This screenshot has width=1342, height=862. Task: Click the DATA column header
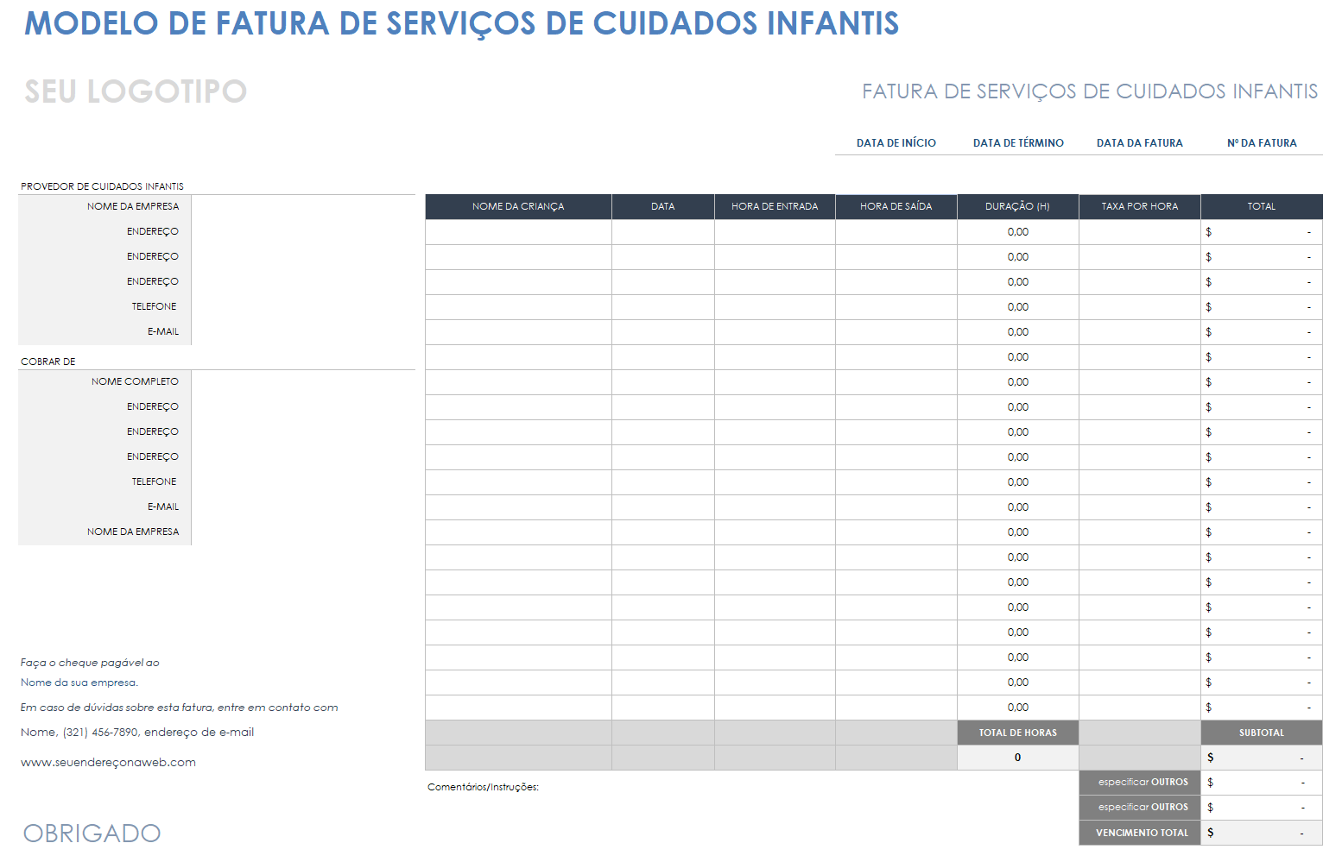[x=663, y=206]
